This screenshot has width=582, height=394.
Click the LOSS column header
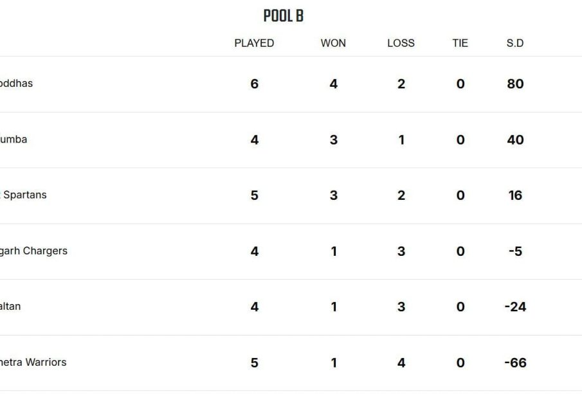(401, 43)
